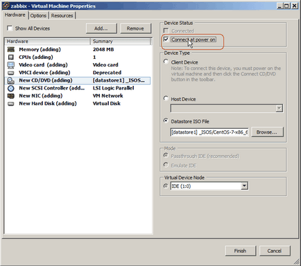Screen dimensions: 301x266
Task: Select the New Hard Disk (adding) row
Action: [x=78, y=103]
